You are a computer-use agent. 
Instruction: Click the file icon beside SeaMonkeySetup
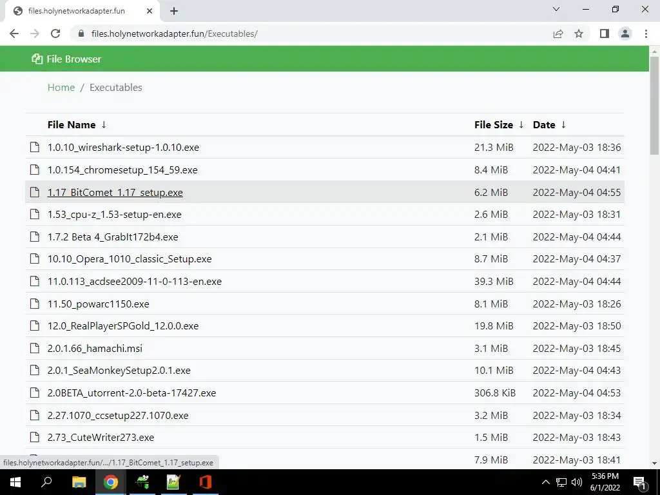[x=35, y=371]
